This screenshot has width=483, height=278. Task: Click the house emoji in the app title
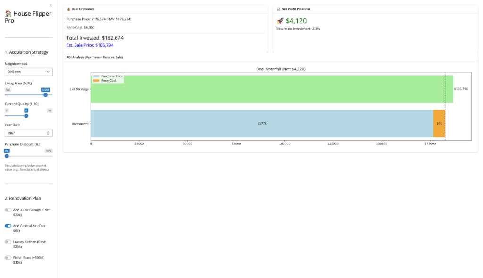8,14
